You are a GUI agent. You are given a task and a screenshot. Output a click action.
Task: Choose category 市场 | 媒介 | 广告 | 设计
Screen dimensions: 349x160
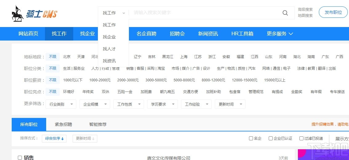pyautogui.click(x=191, y=68)
